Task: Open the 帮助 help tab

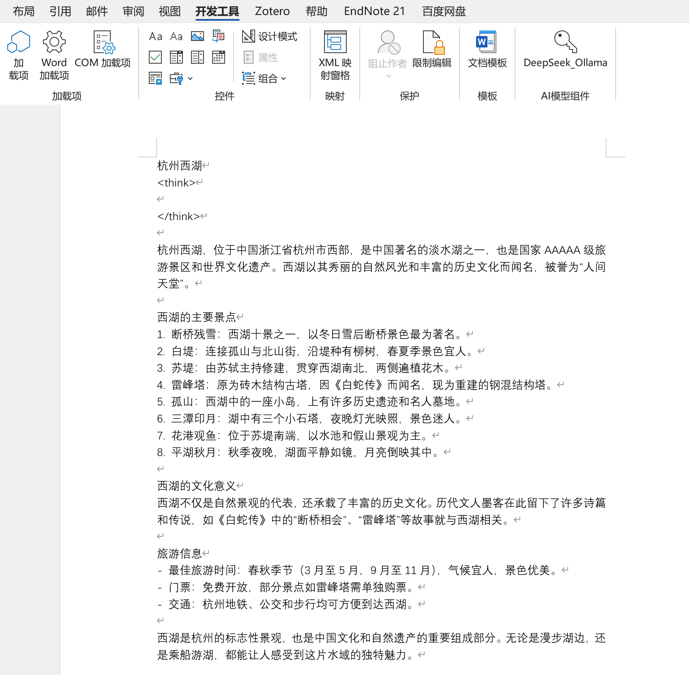Action: (317, 11)
